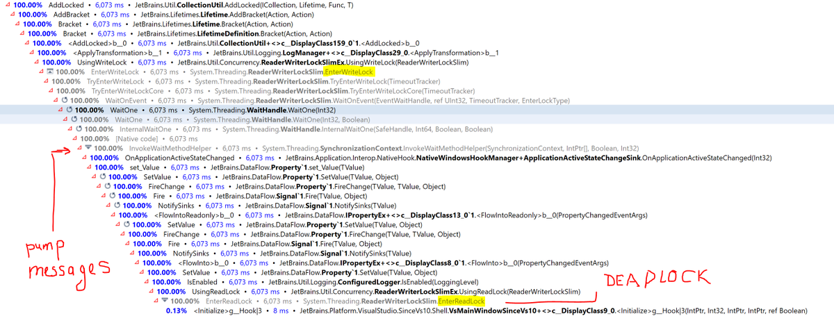834x323 pixels.
Task: Click IPropertyEx DisplayClass8_0 <FlowInto> qualified name
Action: click(x=444, y=263)
